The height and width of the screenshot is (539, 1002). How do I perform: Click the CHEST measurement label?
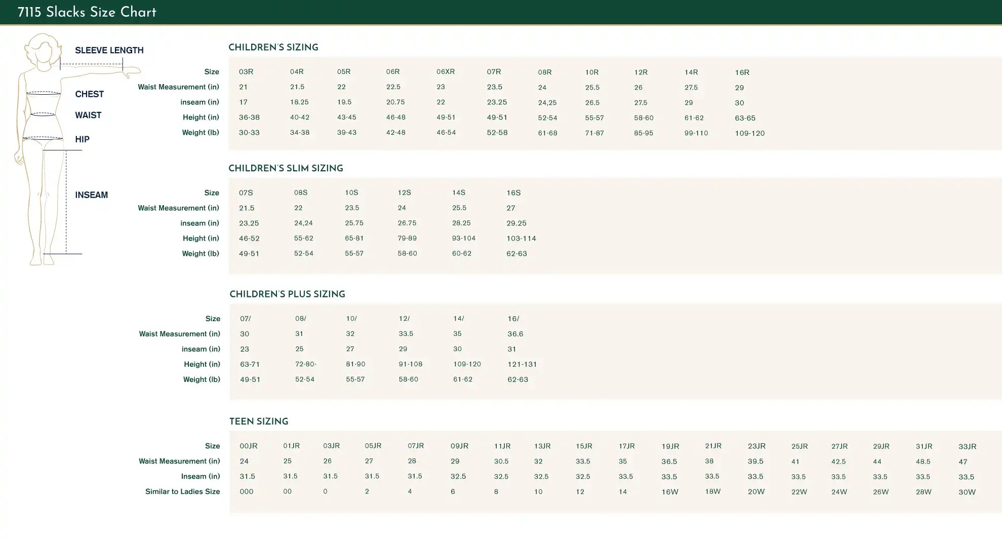click(x=90, y=94)
